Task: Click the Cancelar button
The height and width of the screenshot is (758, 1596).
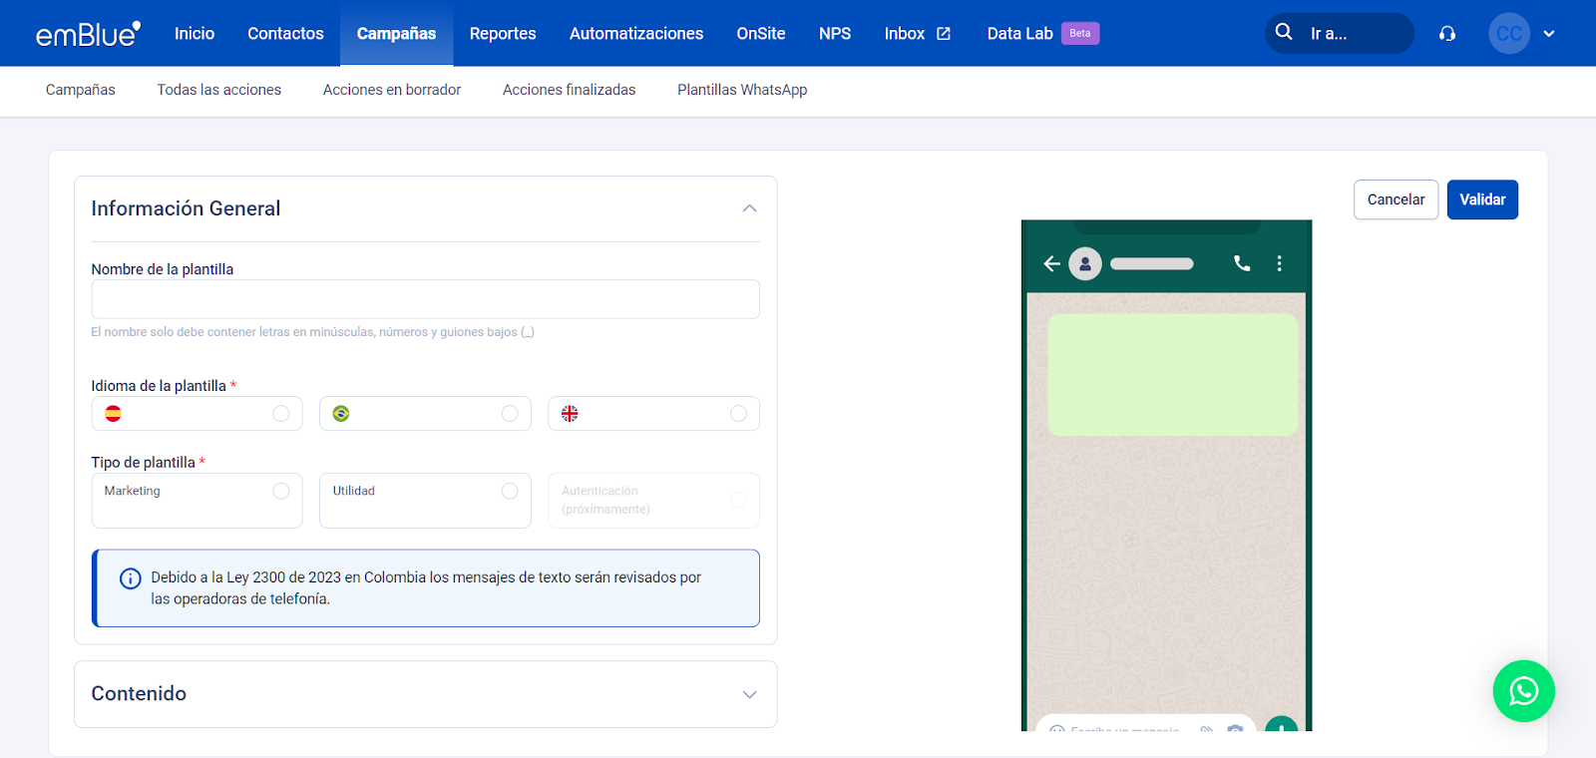Action: pos(1396,199)
